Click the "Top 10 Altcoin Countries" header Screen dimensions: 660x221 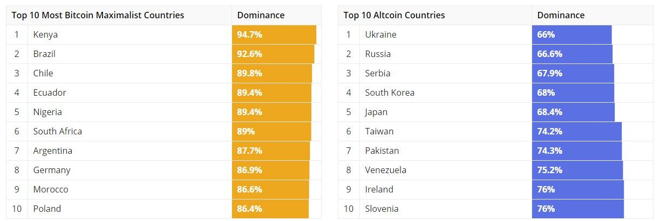tap(394, 15)
